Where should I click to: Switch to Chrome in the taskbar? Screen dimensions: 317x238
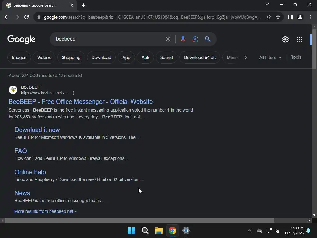(172, 231)
